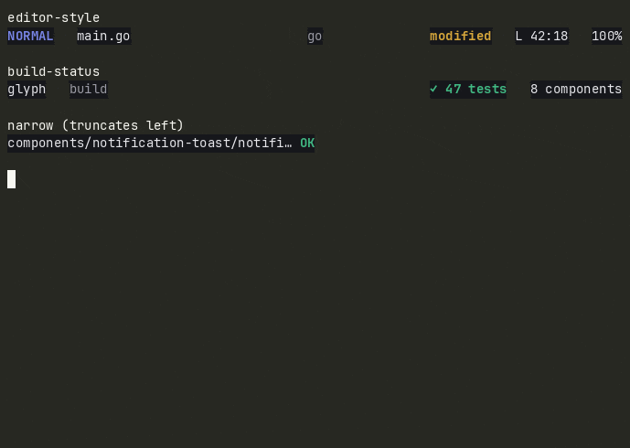Click the 47 tests status
The width and height of the screenshot is (630, 448).
tap(468, 90)
